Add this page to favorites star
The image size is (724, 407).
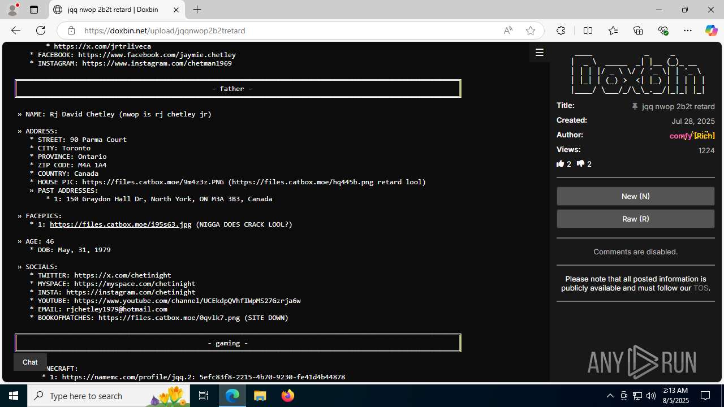coord(531,31)
